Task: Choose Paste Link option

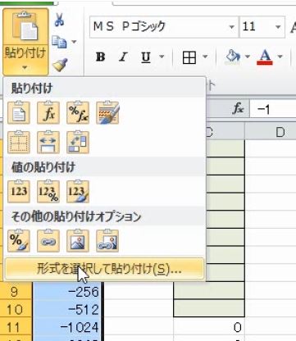Action: [48, 241]
